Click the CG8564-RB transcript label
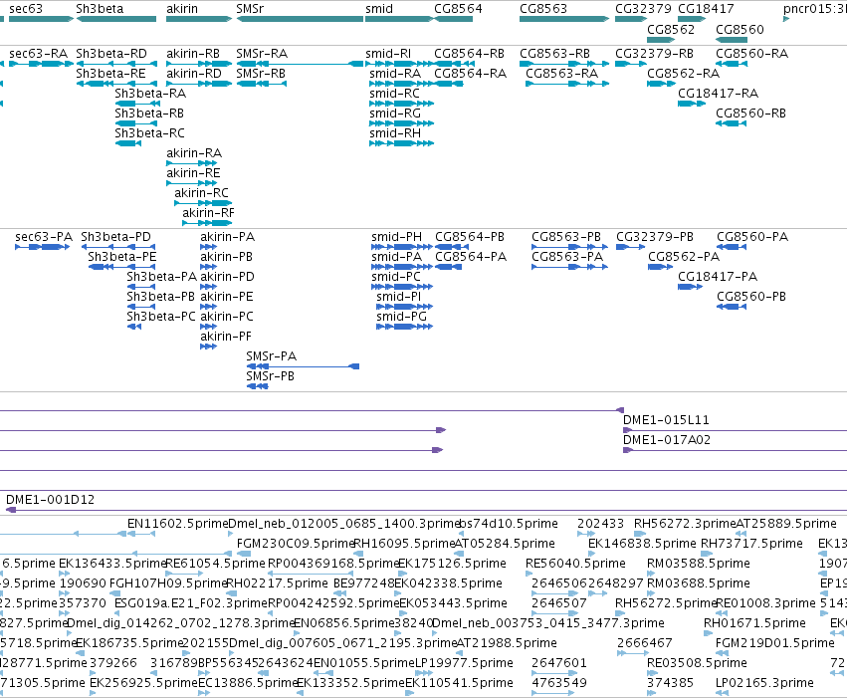 click(469, 54)
